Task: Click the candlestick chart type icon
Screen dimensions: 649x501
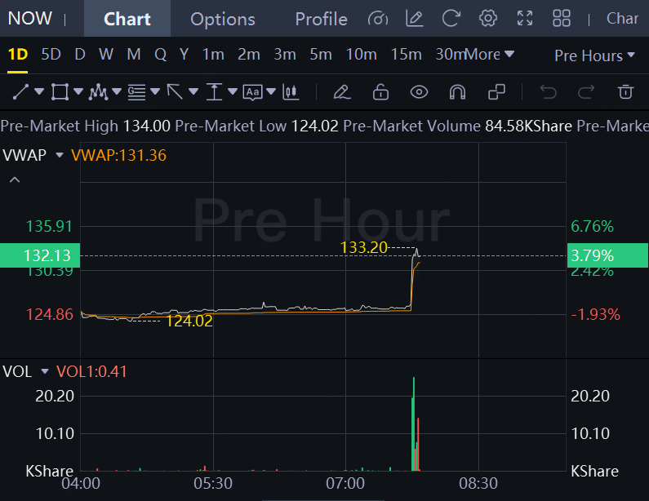Action: tap(291, 92)
